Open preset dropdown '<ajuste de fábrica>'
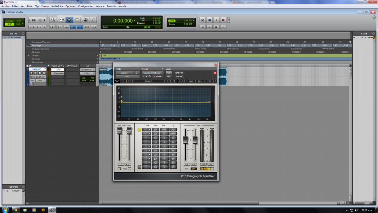This screenshot has height=213, width=378. pos(153,73)
